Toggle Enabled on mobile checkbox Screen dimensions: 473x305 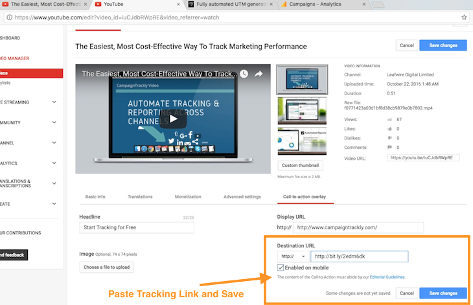click(x=281, y=267)
